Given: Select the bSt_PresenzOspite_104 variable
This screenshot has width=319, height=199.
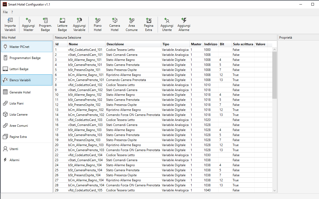Looking at the screenshot, I should [x=163, y=175].
